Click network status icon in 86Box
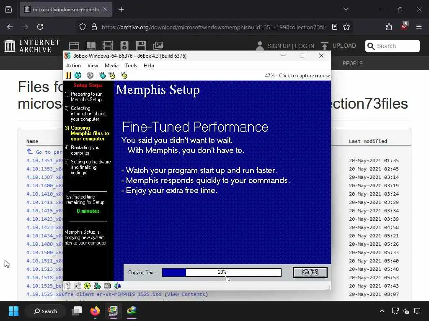This screenshot has height=321, width=429. 97,286
